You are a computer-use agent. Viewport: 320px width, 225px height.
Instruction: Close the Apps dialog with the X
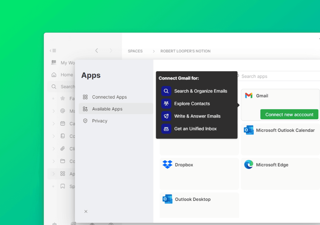click(x=86, y=211)
